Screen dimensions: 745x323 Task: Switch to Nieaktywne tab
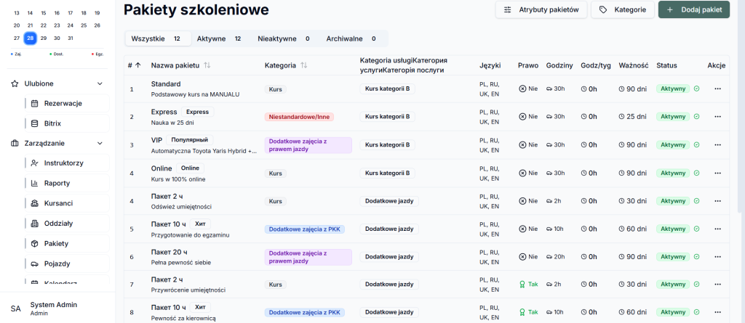pos(284,39)
